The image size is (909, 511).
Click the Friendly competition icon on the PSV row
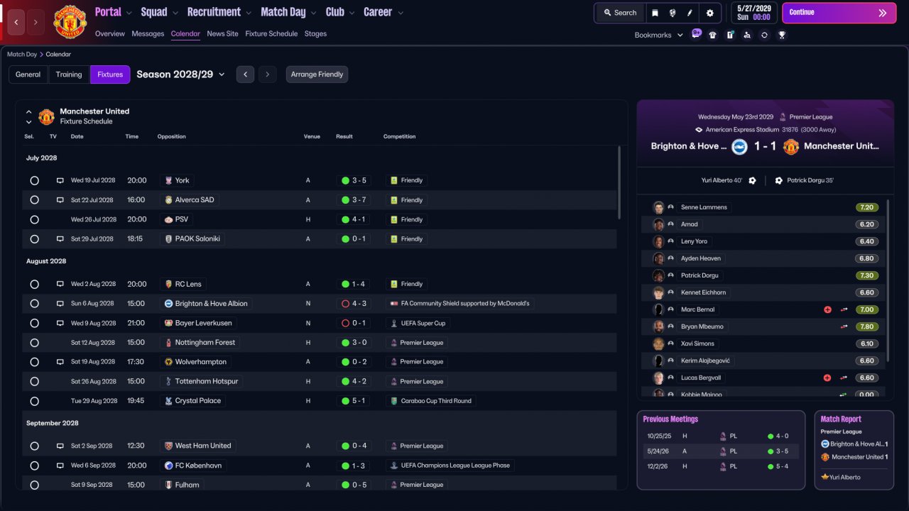(393, 220)
